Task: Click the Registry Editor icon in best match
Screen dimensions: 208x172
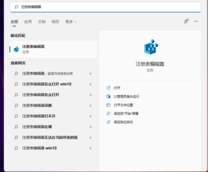Action: (x=16, y=49)
